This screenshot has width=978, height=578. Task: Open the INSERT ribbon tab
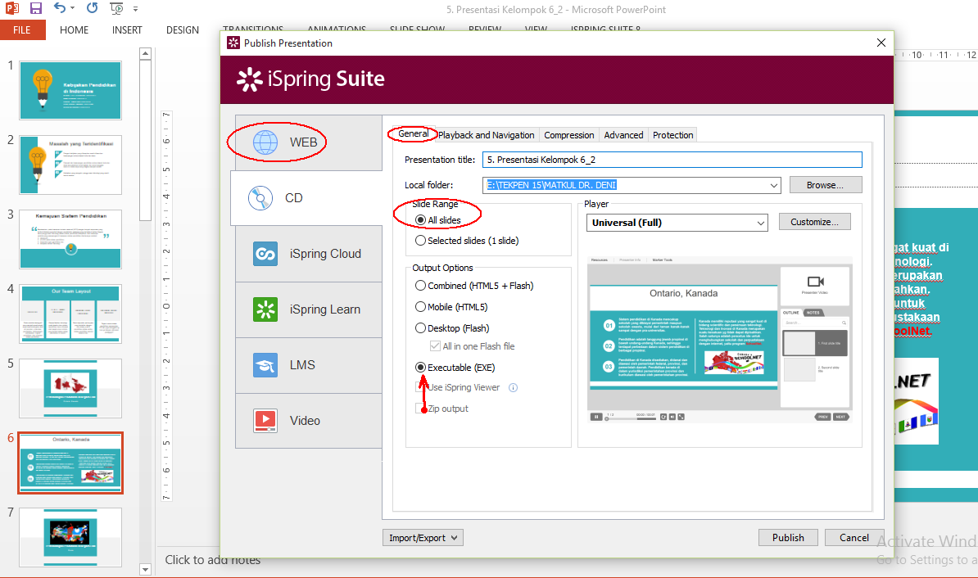pyautogui.click(x=127, y=30)
